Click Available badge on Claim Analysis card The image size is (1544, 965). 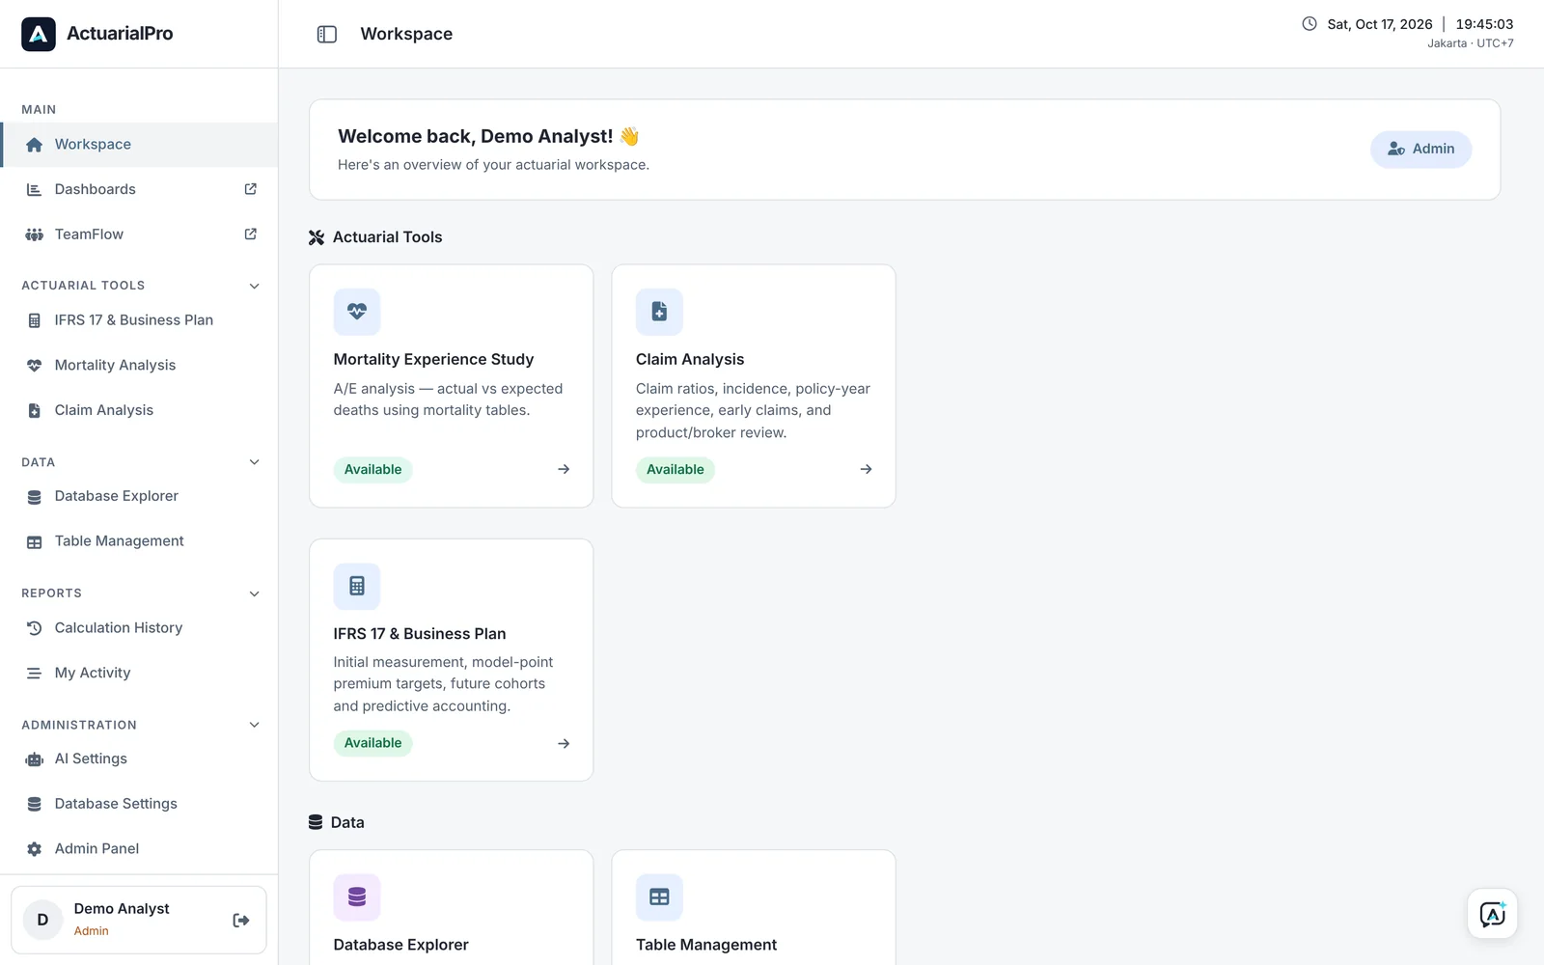coord(675,469)
